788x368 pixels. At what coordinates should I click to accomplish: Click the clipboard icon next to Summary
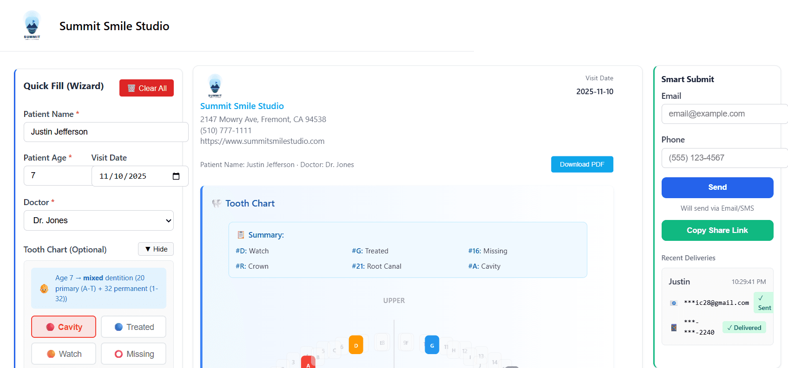click(x=241, y=235)
